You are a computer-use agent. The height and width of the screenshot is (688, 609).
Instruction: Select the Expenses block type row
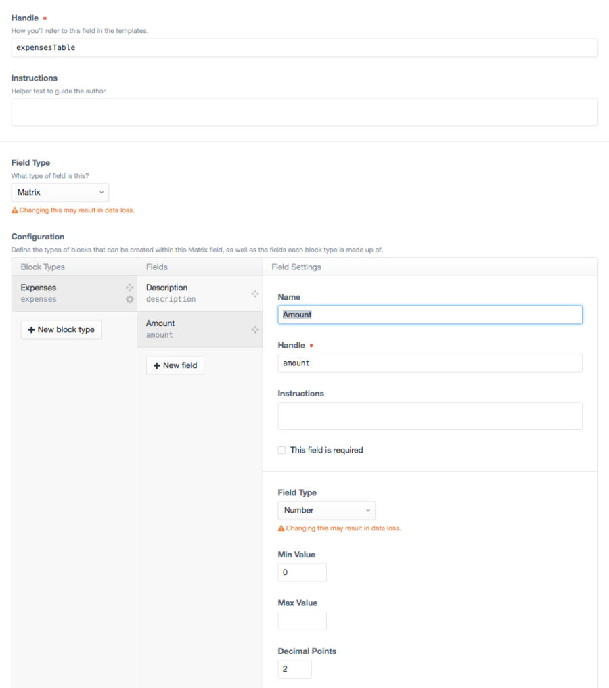pos(74,294)
